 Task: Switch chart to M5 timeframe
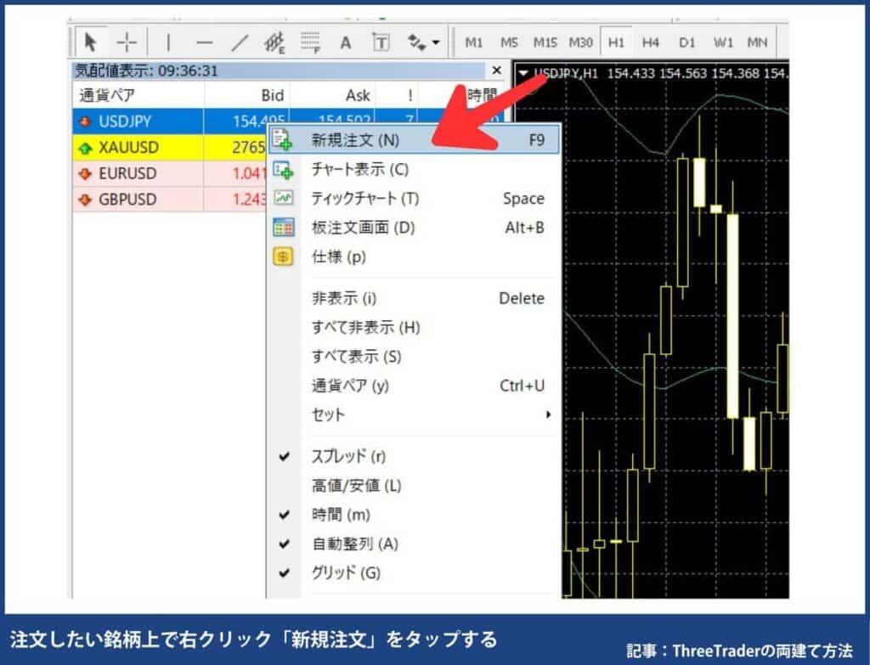coord(509,42)
